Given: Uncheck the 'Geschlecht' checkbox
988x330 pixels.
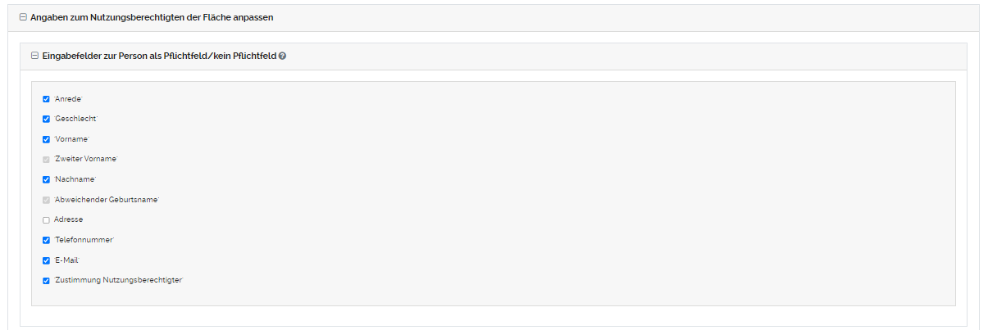Looking at the screenshot, I should pyautogui.click(x=46, y=119).
